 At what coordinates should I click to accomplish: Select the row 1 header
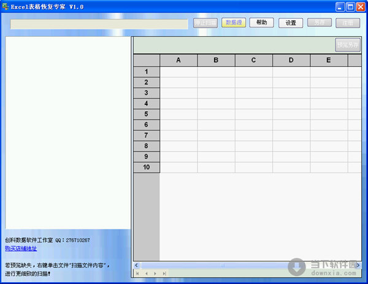(147, 72)
